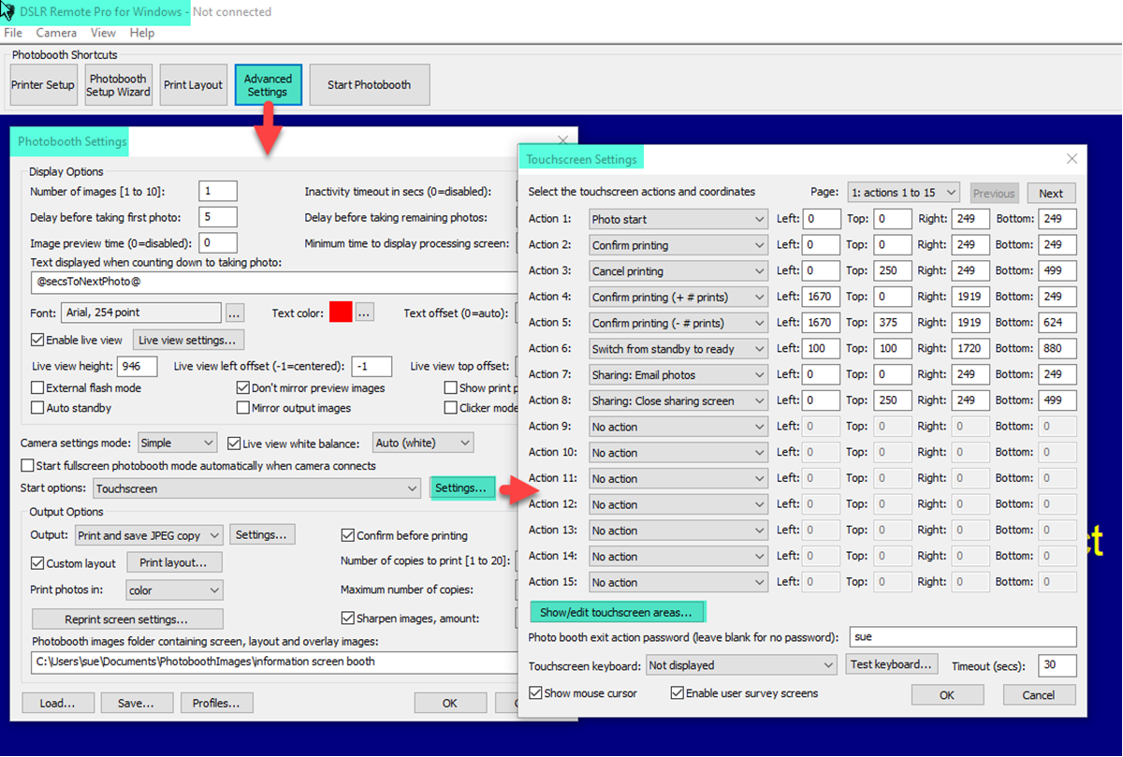This screenshot has width=1123, height=757.
Task: Open Print photos in color dropdown
Action: pyautogui.click(x=174, y=590)
